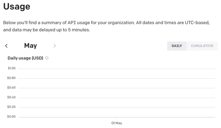Click the Daily usage (USD) label

click(x=25, y=58)
